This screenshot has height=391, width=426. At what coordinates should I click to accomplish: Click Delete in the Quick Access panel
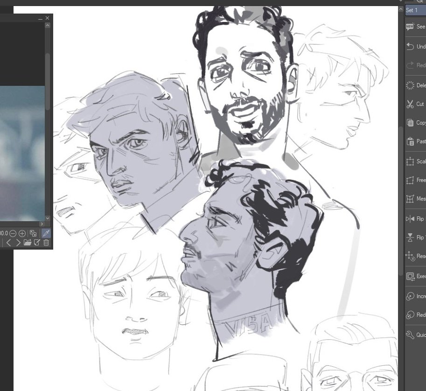415,85
